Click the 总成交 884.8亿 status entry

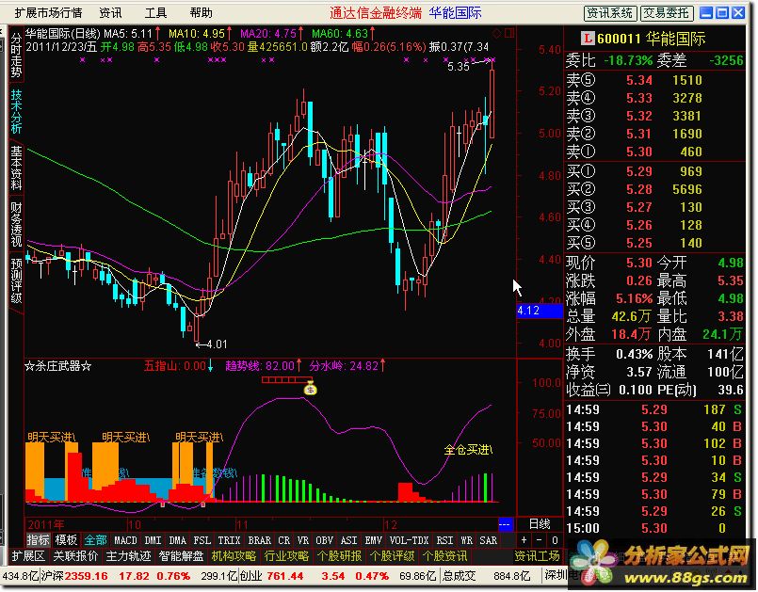487,576
